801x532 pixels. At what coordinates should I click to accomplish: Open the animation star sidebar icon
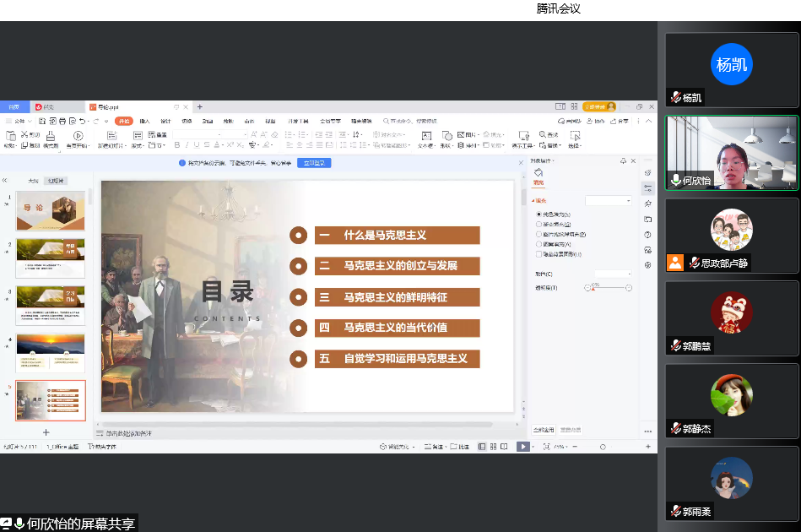coord(647,204)
